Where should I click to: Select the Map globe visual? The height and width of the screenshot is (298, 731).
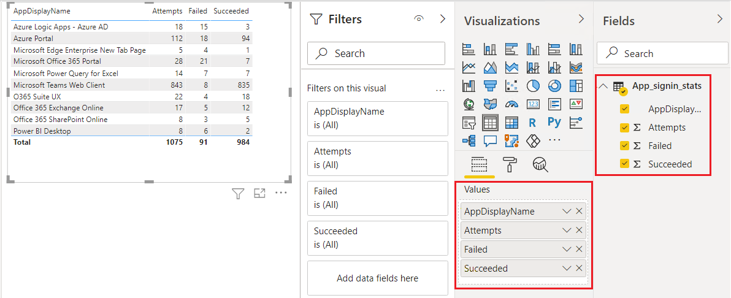pos(469,104)
